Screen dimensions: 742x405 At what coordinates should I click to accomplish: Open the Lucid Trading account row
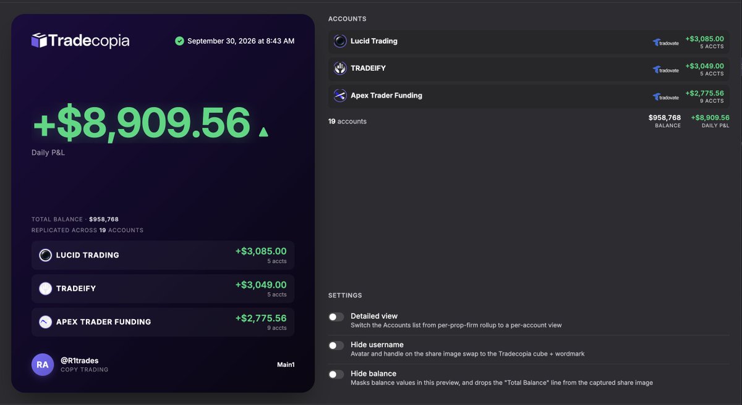(529, 42)
